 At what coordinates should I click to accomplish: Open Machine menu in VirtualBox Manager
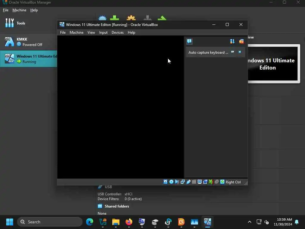[19, 10]
